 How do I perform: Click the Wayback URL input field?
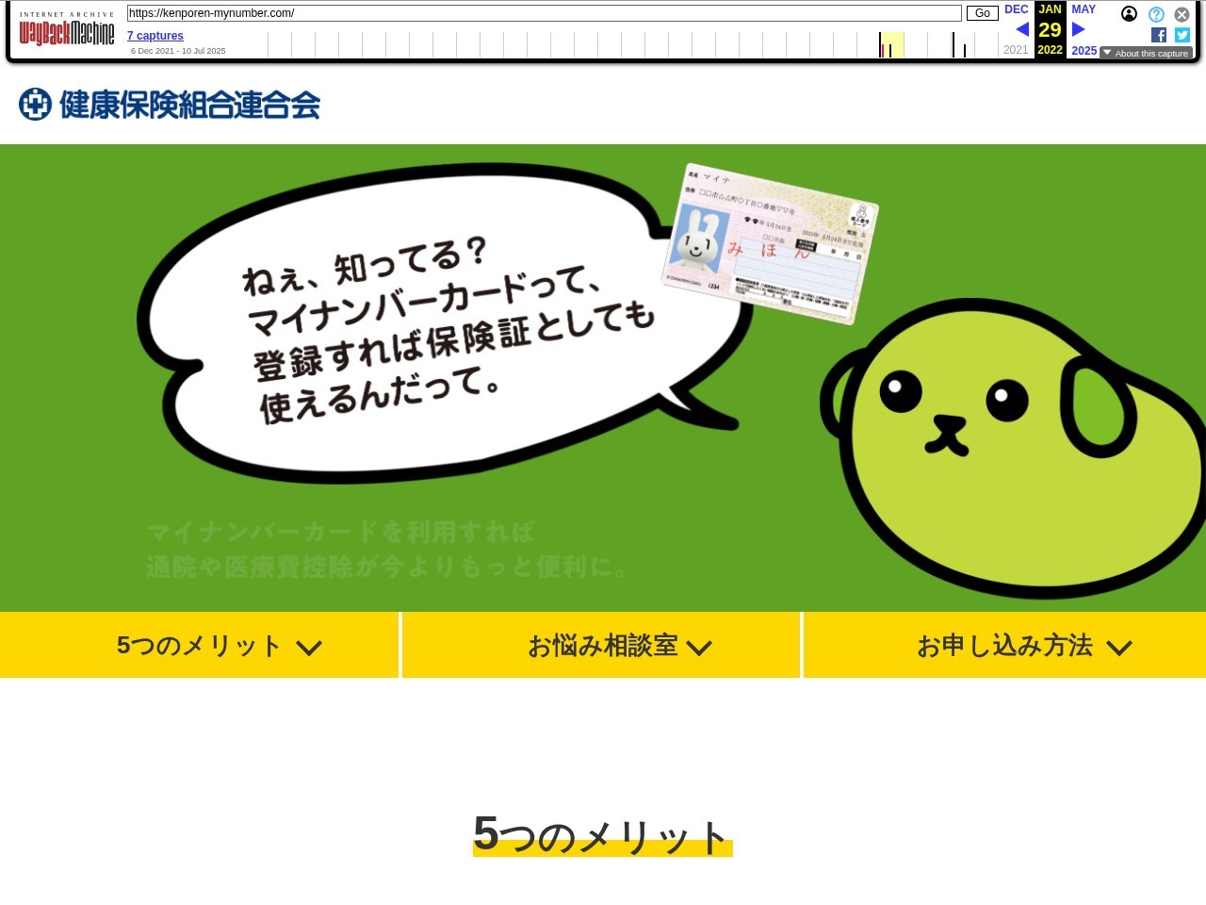point(544,13)
